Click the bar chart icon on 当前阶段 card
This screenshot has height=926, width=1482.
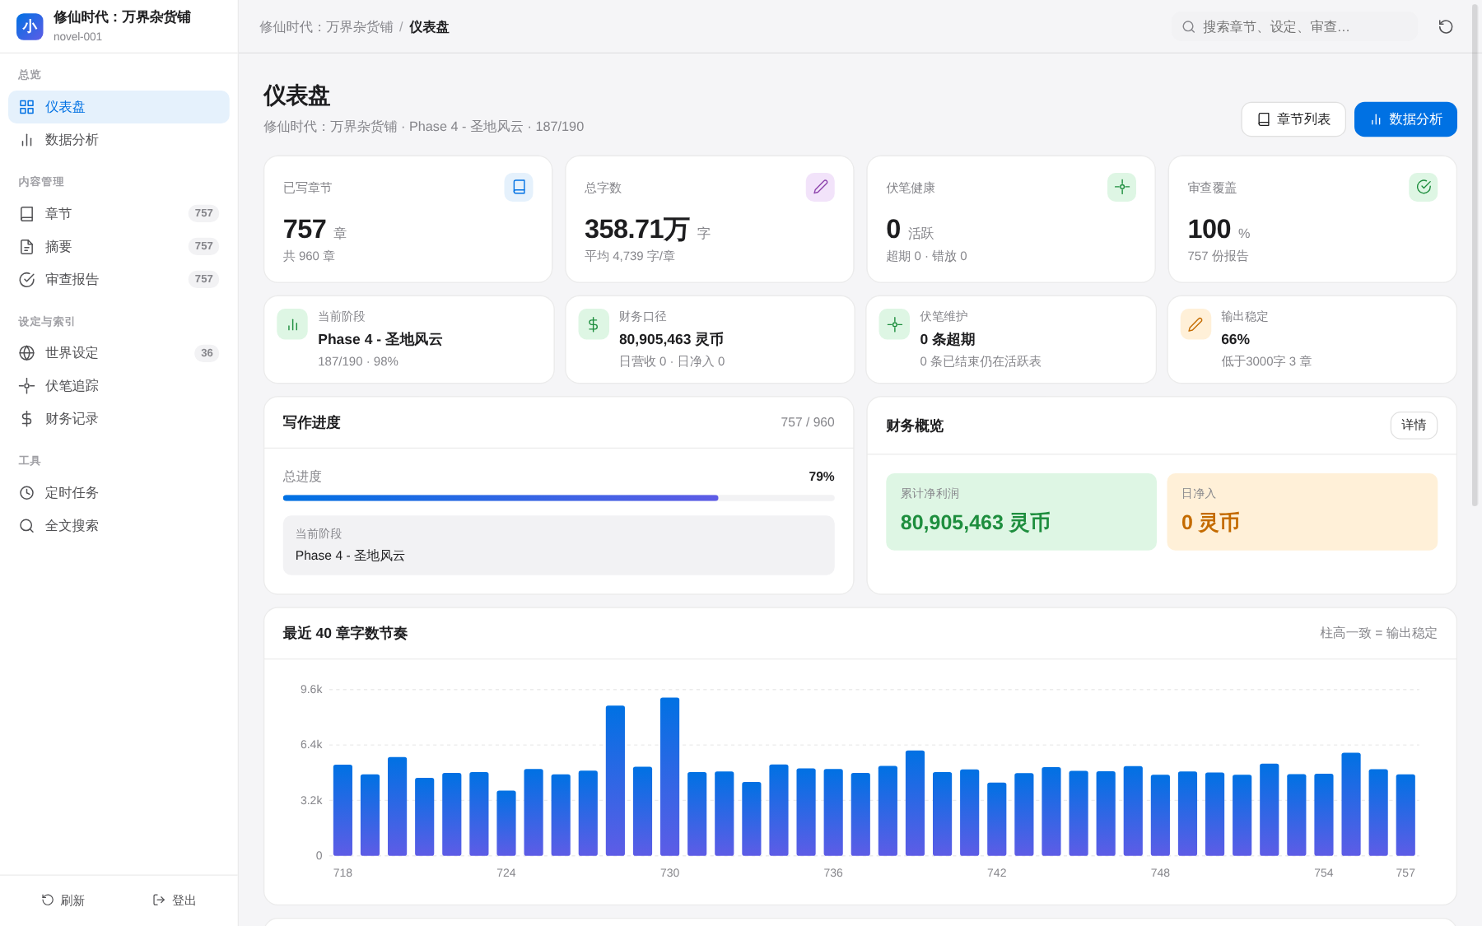point(292,324)
